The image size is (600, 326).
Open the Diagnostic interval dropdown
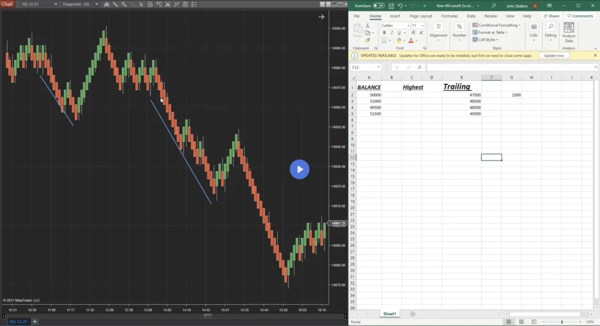pyautogui.click(x=80, y=4)
